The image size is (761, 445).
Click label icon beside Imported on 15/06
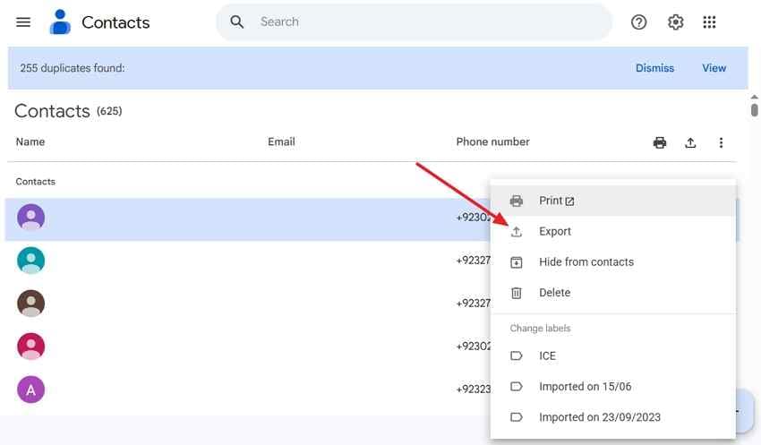coord(517,387)
